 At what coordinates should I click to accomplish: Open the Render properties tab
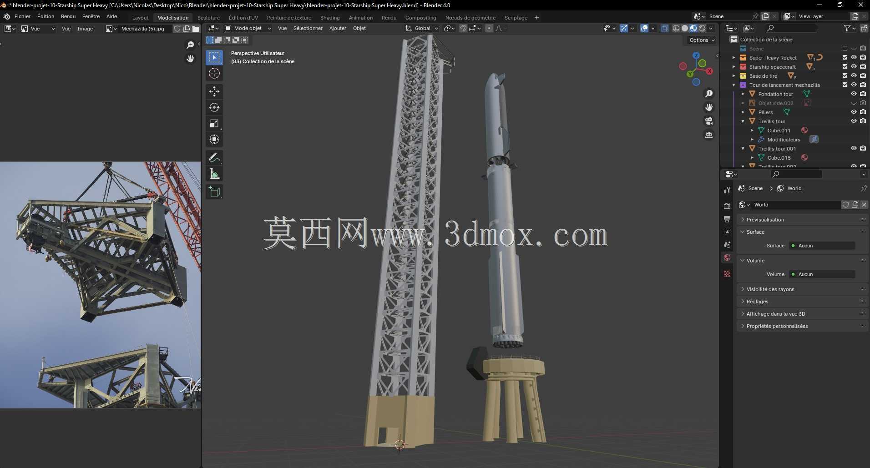pyautogui.click(x=727, y=206)
